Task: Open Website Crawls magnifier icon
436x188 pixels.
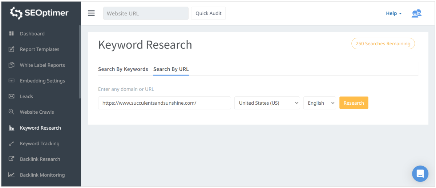Action: (12, 112)
